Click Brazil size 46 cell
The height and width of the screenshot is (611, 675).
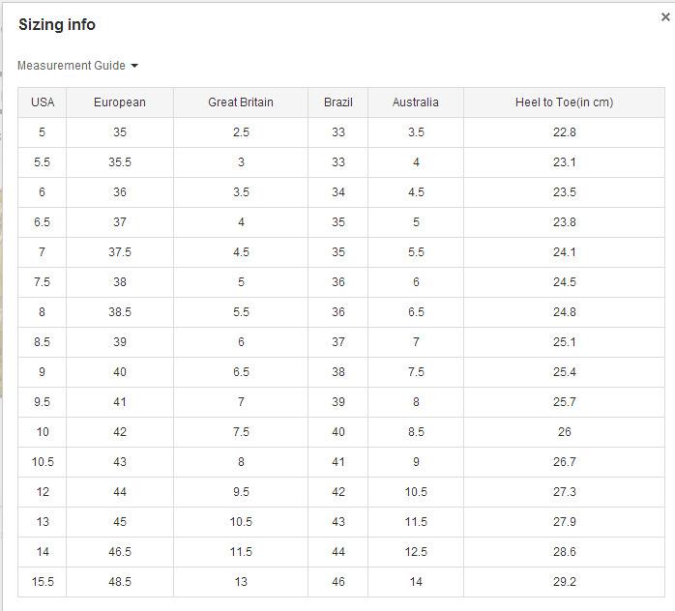[338, 582]
